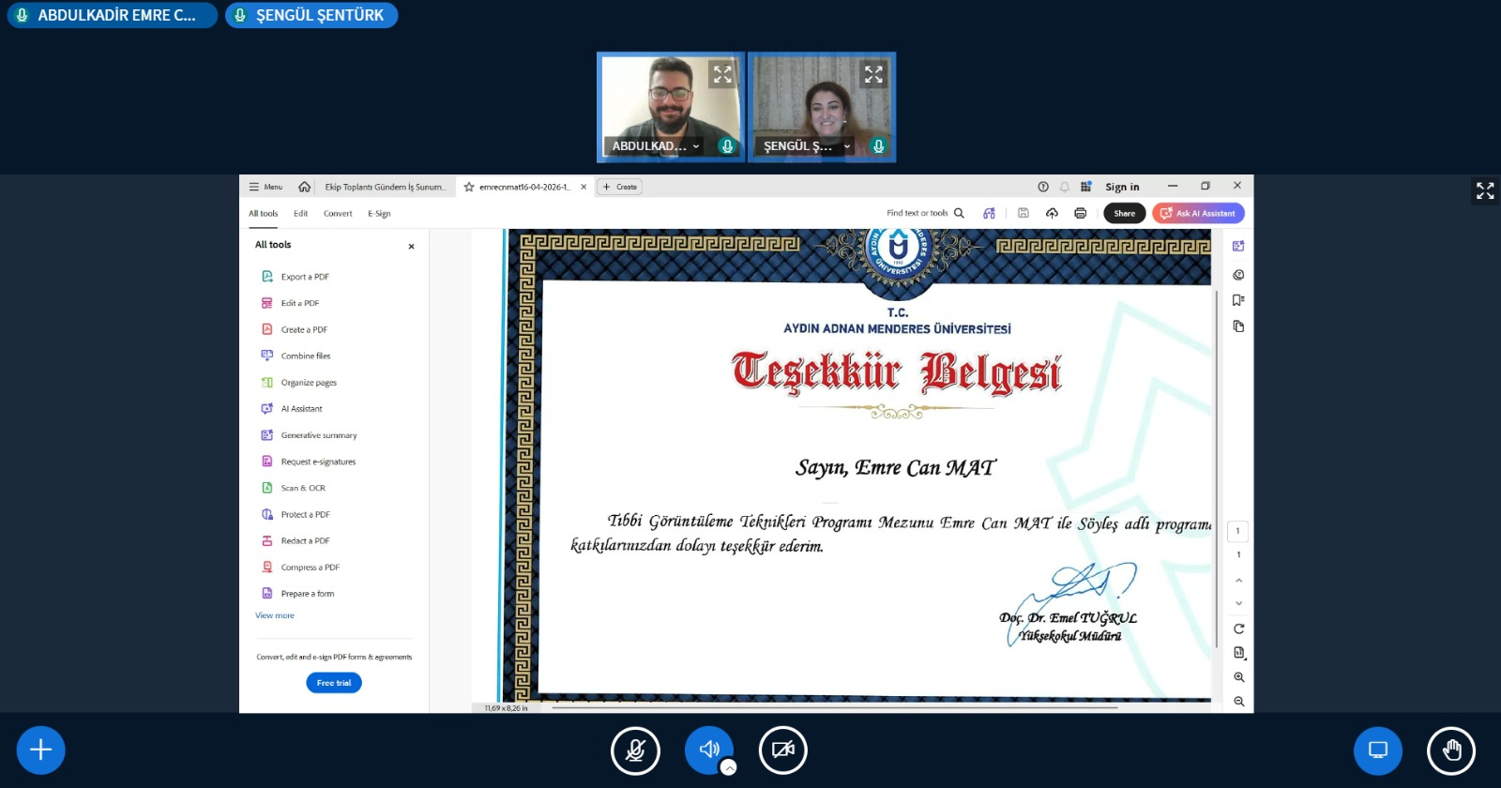
Task: Turn on your webcam
Action: (x=782, y=750)
